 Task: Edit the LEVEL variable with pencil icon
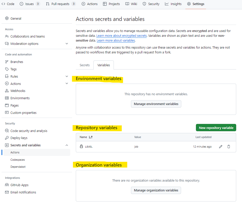point(221,147)
